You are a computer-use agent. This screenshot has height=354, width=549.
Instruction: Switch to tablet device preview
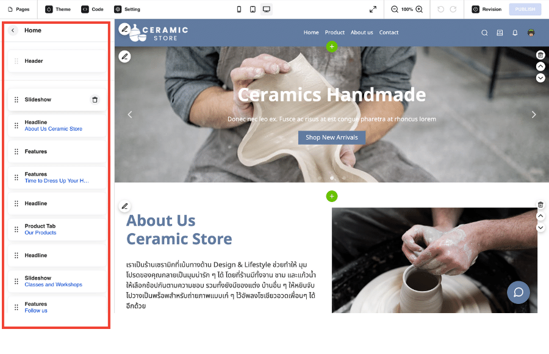tap(253, 10)
